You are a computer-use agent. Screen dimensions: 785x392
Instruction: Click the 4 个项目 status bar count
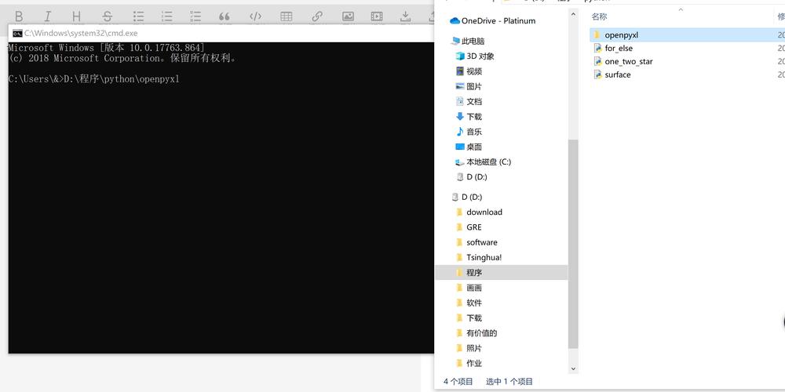[458, 382]
